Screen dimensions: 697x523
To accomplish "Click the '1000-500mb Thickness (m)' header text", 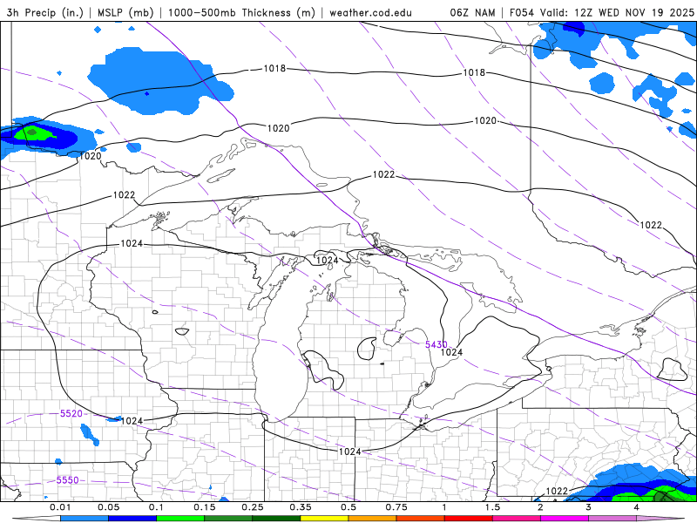I will tap(241, 12).
